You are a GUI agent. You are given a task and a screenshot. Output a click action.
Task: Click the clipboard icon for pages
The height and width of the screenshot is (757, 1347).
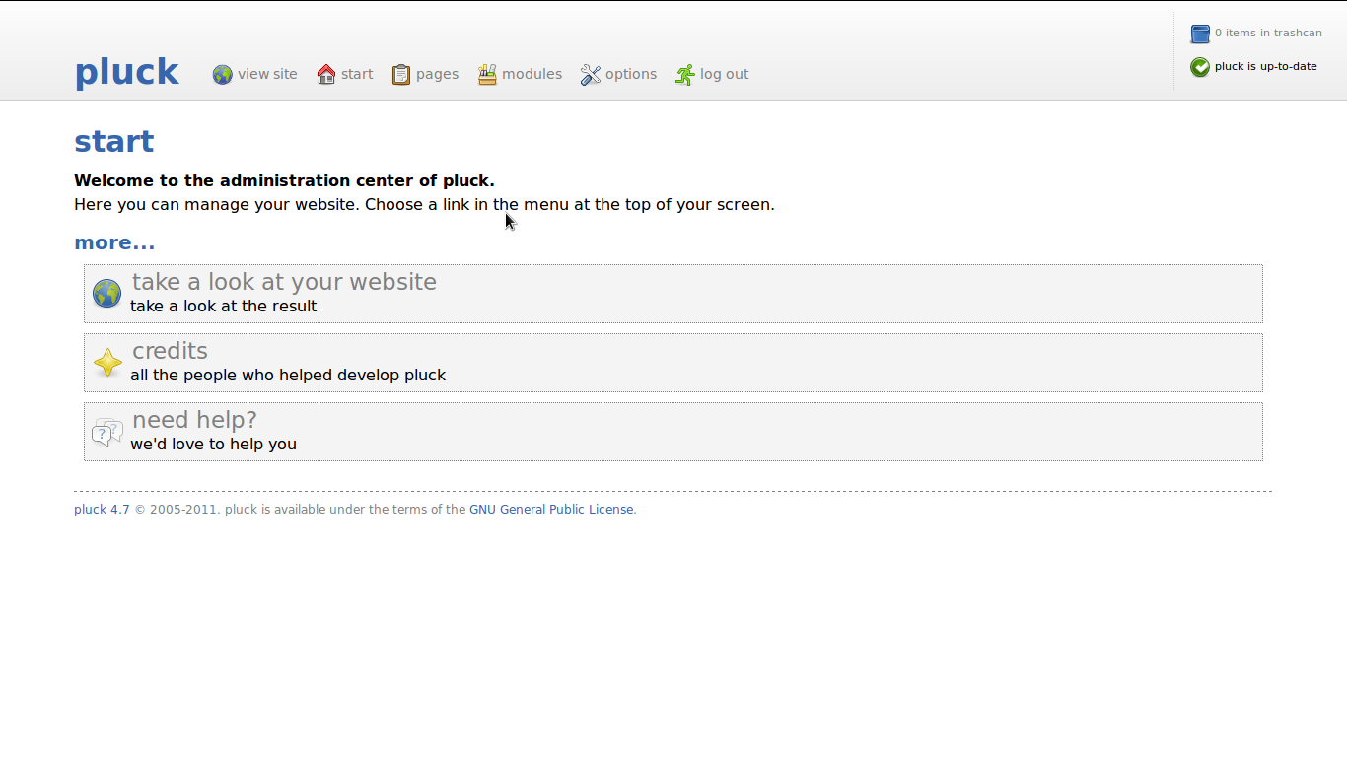click(401, 75)
